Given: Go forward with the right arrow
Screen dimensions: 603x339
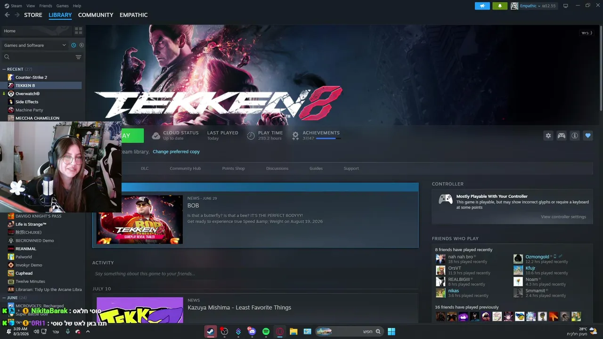Looking at the screenshot, I should pyautogui.click(x=17, y=15).
